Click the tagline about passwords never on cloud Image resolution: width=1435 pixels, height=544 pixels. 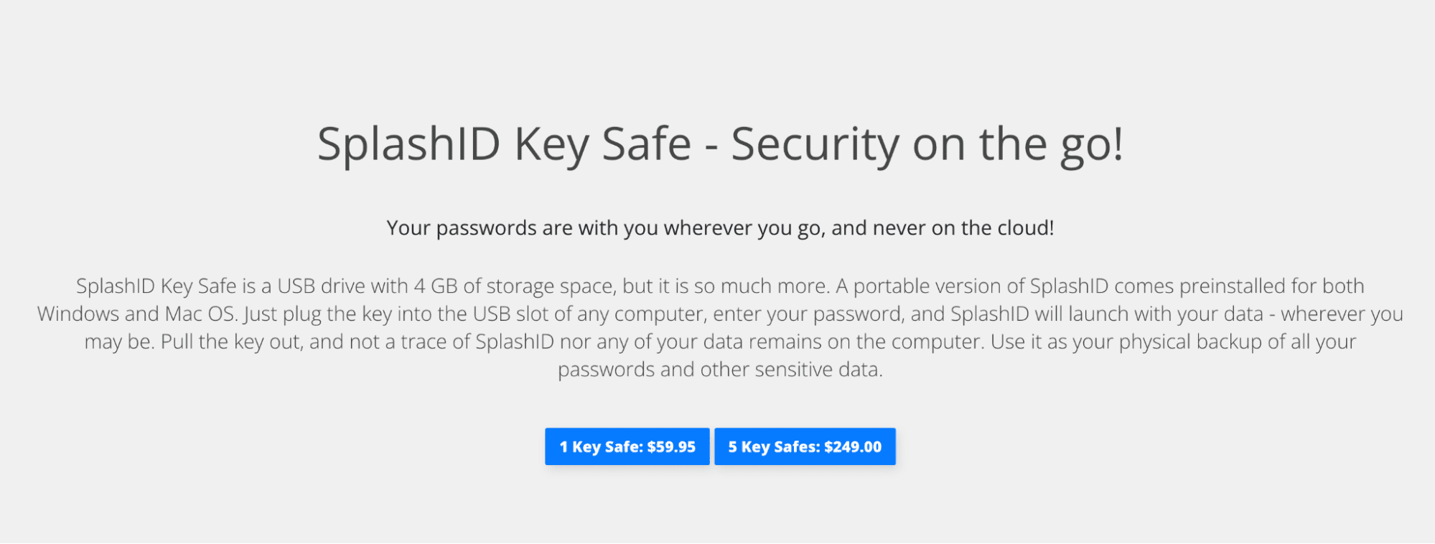(x=720, y=228)
